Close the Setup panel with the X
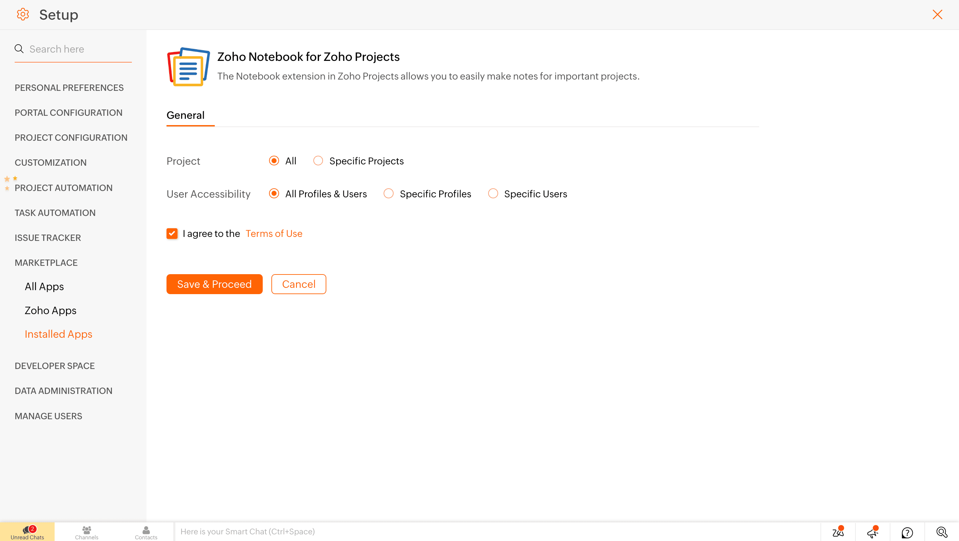959x541 pixels. tap(937, 15)
